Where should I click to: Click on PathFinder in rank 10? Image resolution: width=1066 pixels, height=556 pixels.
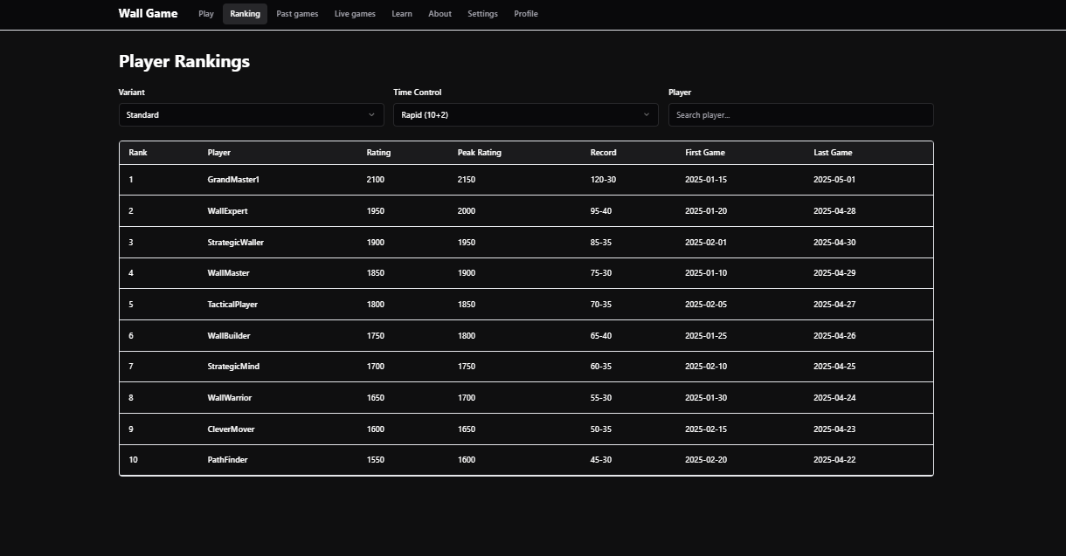pyautogui.click(x=227, y=460)
